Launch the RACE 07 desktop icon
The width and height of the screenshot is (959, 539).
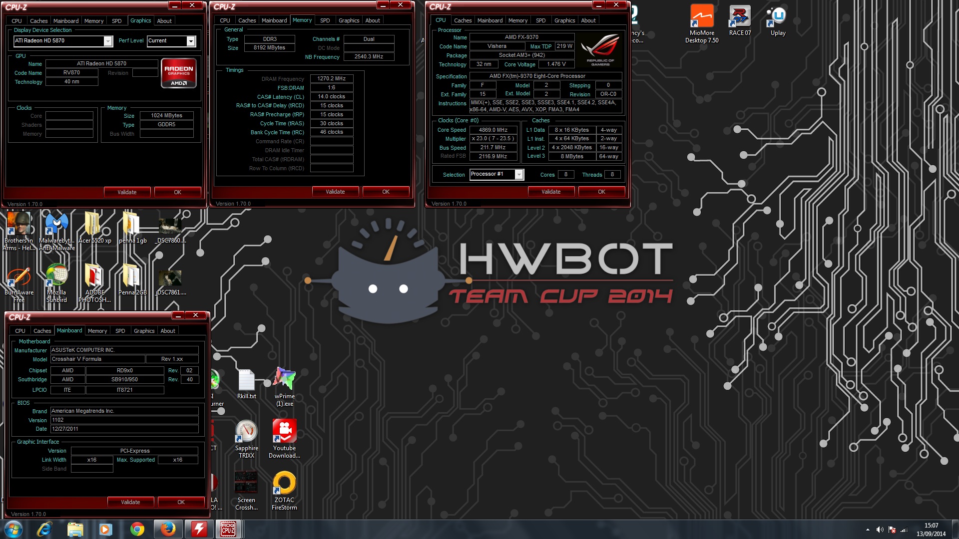(x=740, y=21)
